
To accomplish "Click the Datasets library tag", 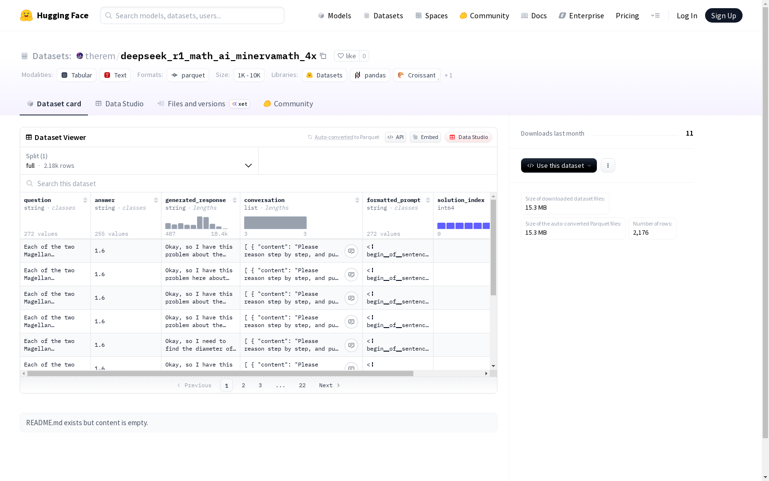I will point(324,75).
